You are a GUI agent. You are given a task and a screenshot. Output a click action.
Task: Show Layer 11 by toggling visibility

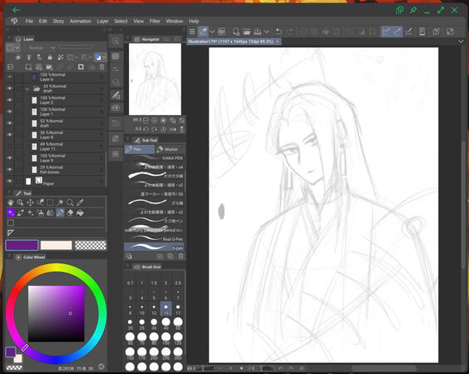(x=10, y=147)
